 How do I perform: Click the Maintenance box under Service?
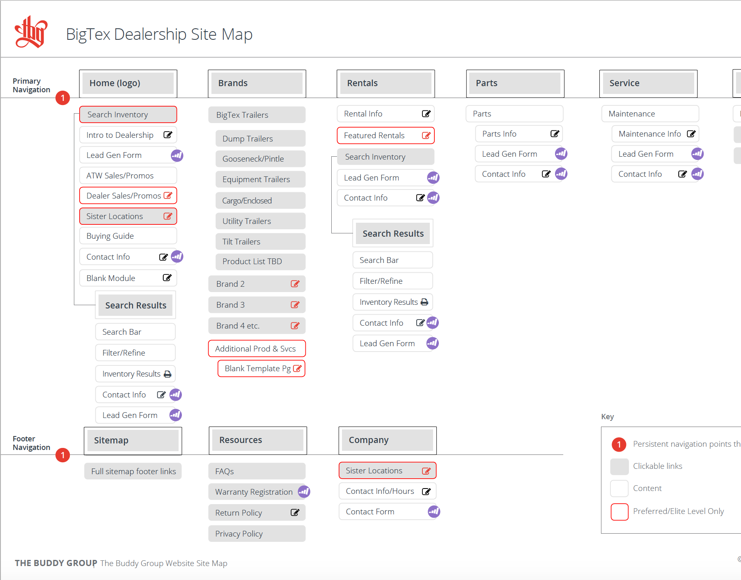coord(650,114)
